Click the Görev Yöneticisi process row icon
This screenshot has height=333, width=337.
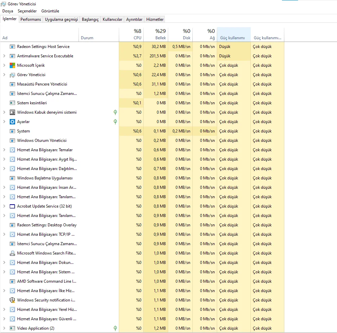12,75
